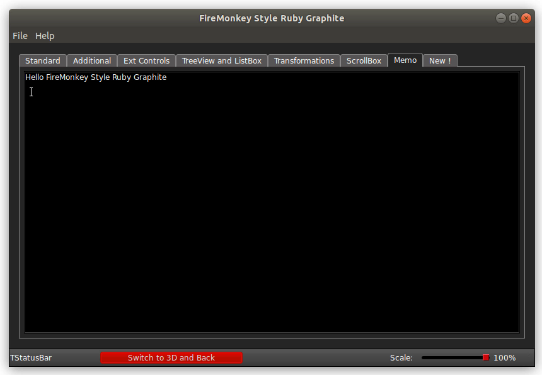542x375 pixels.
Task: Click the Switch to 3D and Back button
Action: point(171,358)
